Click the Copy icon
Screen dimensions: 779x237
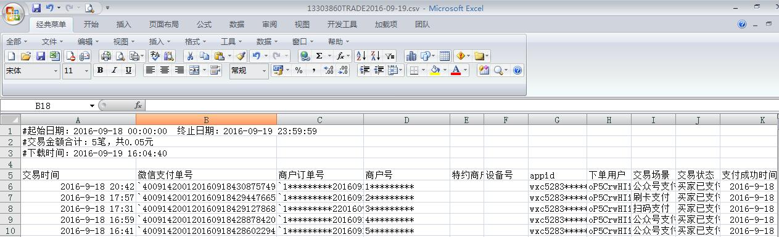(205, 55)
